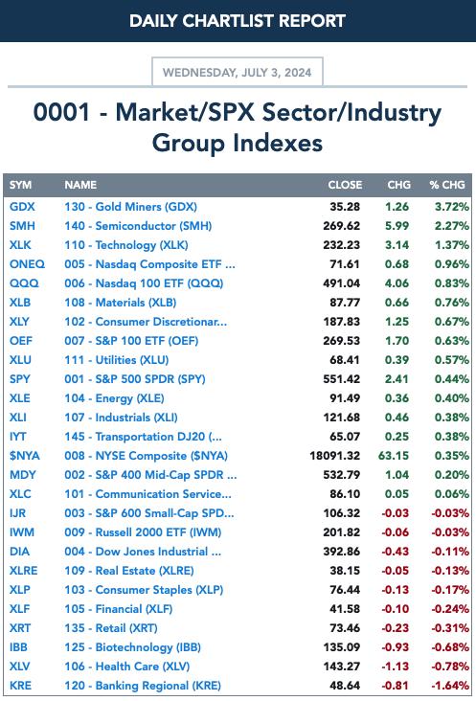Click the SYM column header
This screenshot has height=701, width=476.
(x=20, y=185)
